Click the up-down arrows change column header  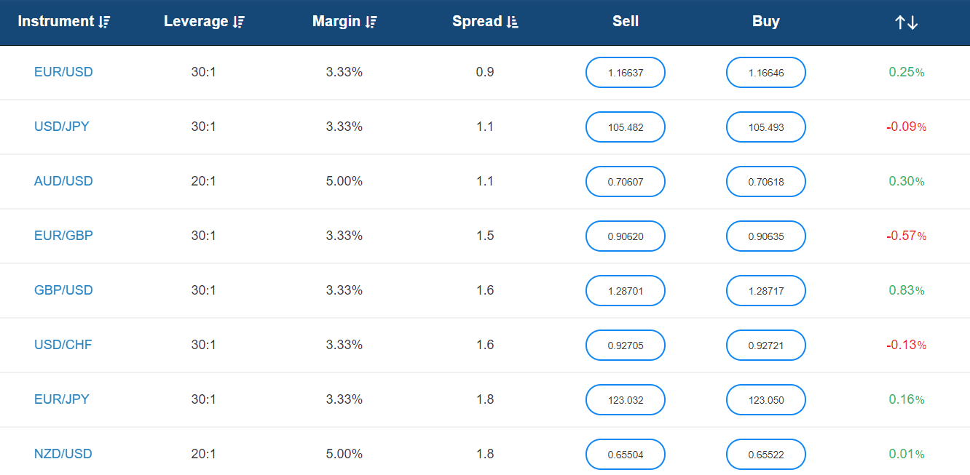point(907,23)
